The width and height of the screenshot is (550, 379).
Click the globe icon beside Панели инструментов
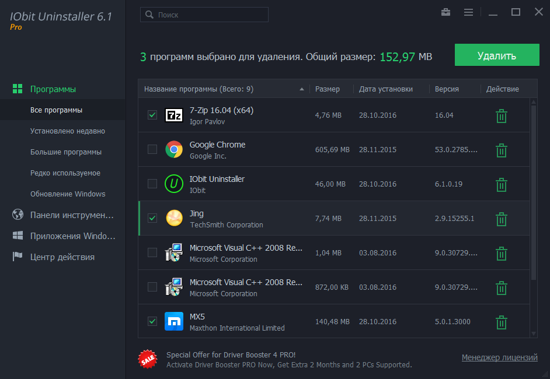[x=18, y=215]
